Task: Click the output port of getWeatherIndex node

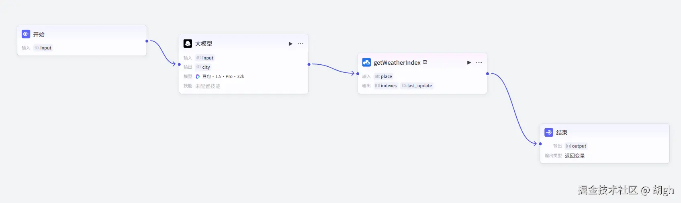Action: pos(488,74)
